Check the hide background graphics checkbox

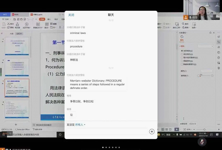click(x=182, y=64)
